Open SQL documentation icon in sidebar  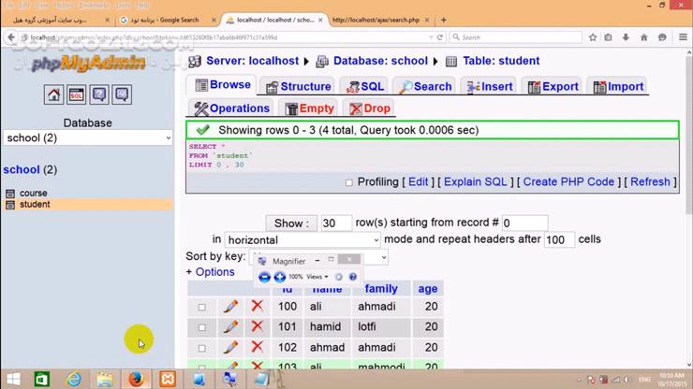122,94
